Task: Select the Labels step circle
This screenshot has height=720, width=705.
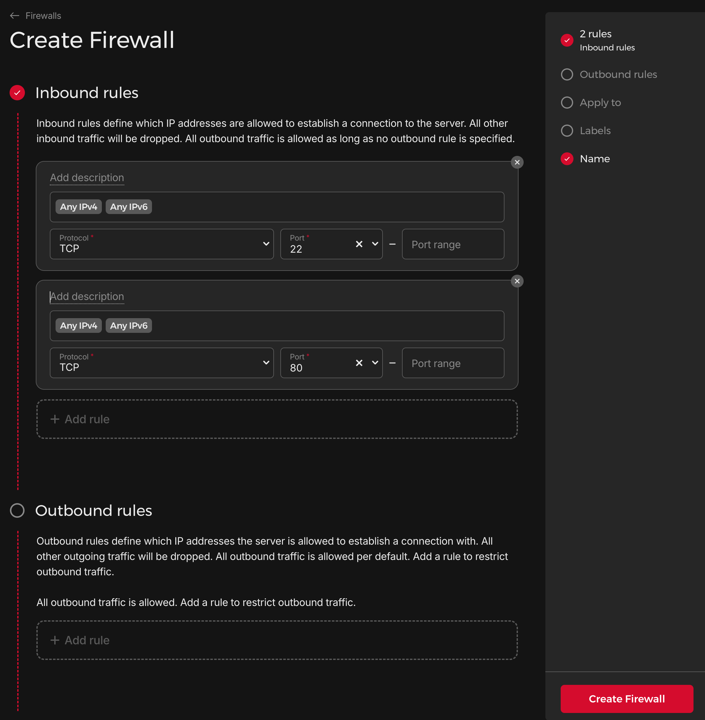Action: tap(567, 130)
